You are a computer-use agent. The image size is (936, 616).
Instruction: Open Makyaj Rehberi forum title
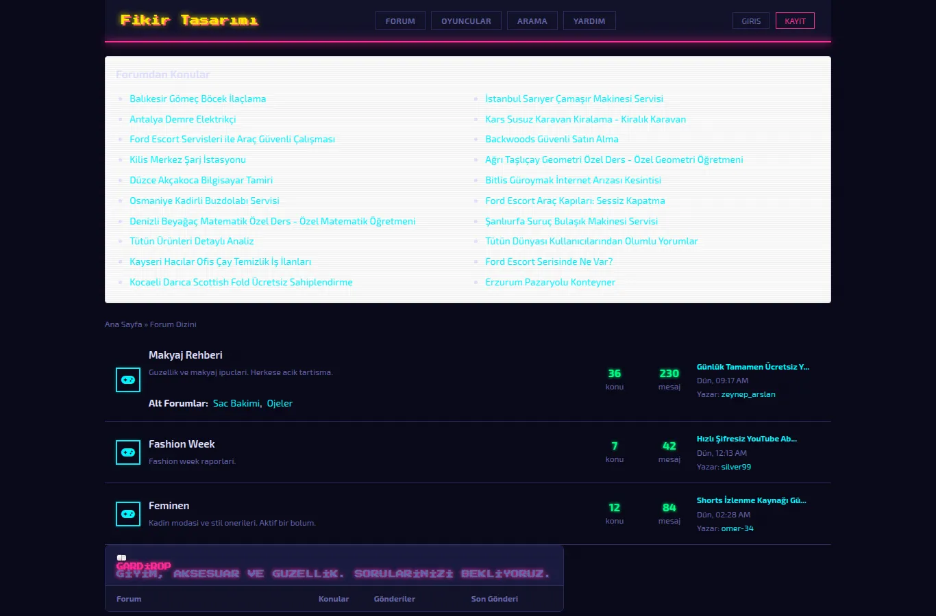pos(186,355)
